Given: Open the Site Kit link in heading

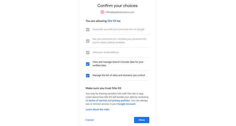Looking at the screenshot, I should click(x=112, y=21).
